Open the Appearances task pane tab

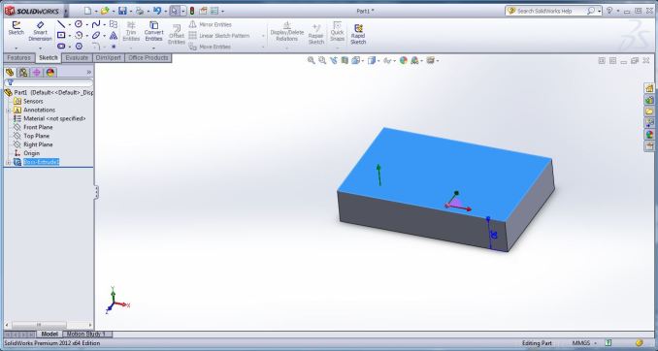649,135
